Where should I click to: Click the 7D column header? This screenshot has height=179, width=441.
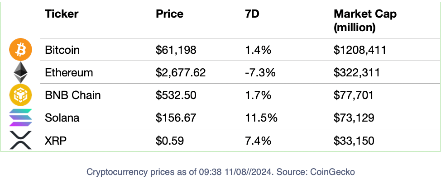pyautogui.click(x=252, y=14)
